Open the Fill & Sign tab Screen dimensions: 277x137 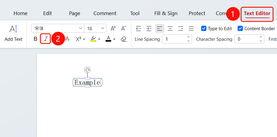click(x=166, y=13)
